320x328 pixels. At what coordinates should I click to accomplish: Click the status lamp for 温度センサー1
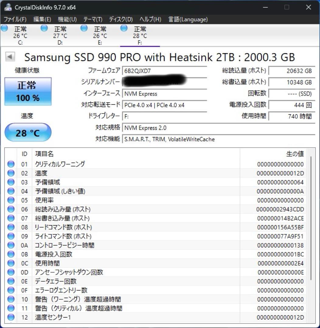pyautogui.click(x=11, y=317)
